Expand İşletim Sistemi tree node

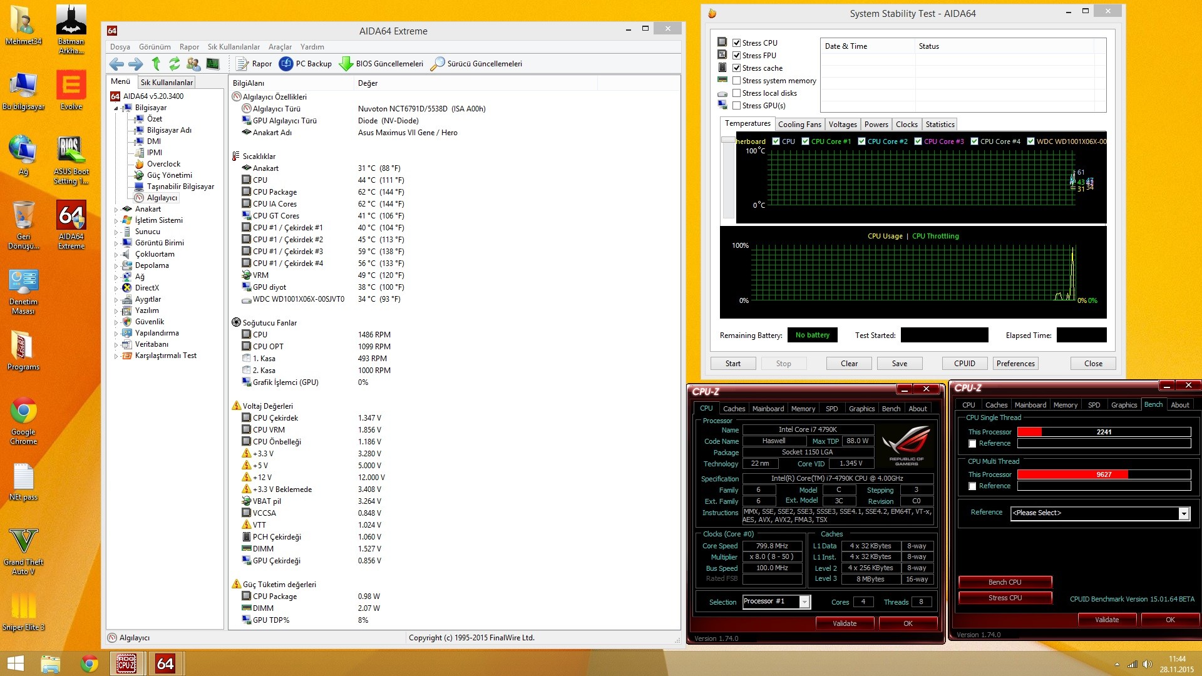click(116, 221)
